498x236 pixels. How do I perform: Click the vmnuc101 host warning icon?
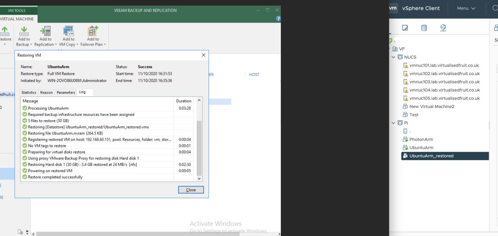pos(405,65)
